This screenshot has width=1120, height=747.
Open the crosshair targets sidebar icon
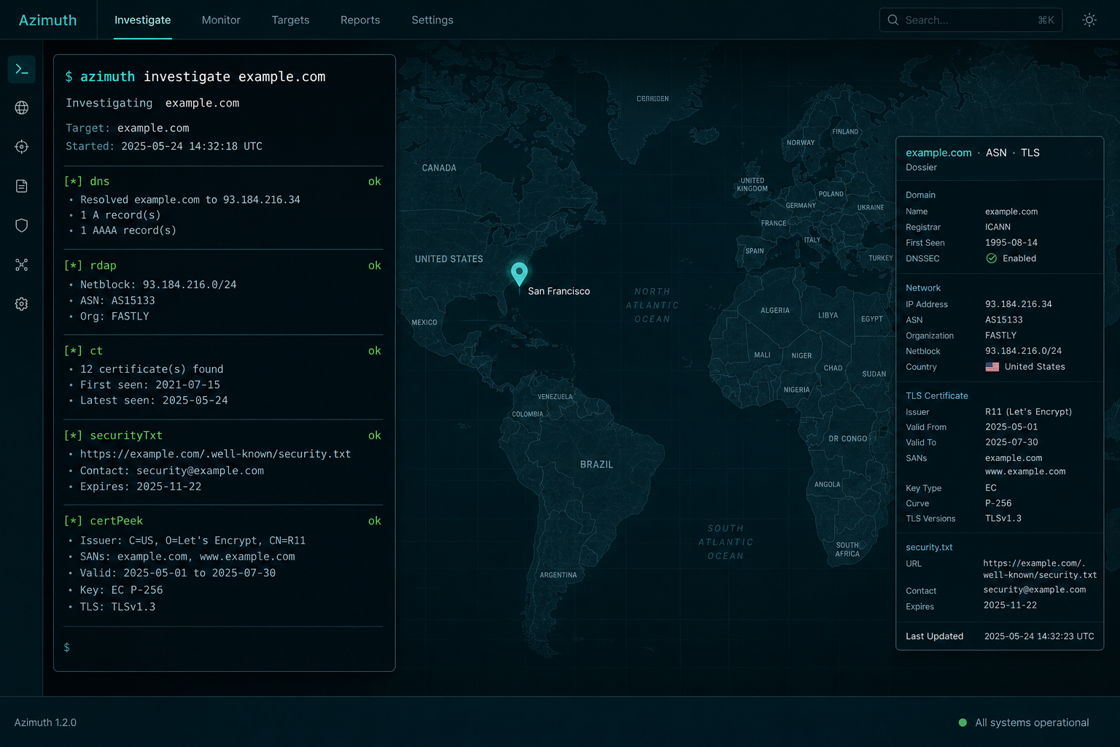(22, 147)
